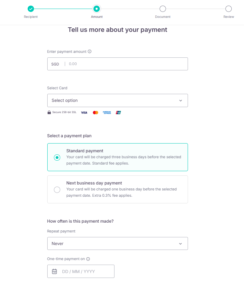This screenshot has height=286, width=244.
Task: Click the DD / MM / YYYY date field
Action: pyautogui.click(x=81, y=271)
